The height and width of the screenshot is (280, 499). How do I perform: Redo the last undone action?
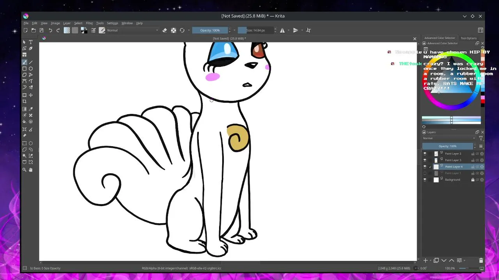tap(58, 30)
